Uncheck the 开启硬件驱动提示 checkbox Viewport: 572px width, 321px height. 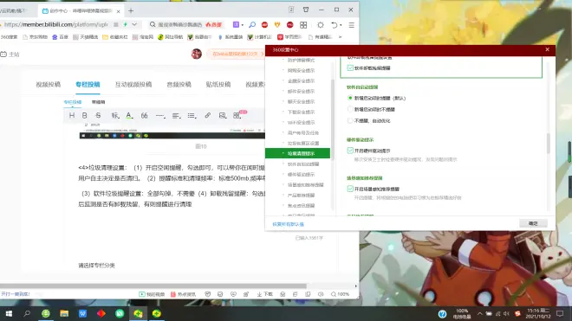click(x=350, y=151)
